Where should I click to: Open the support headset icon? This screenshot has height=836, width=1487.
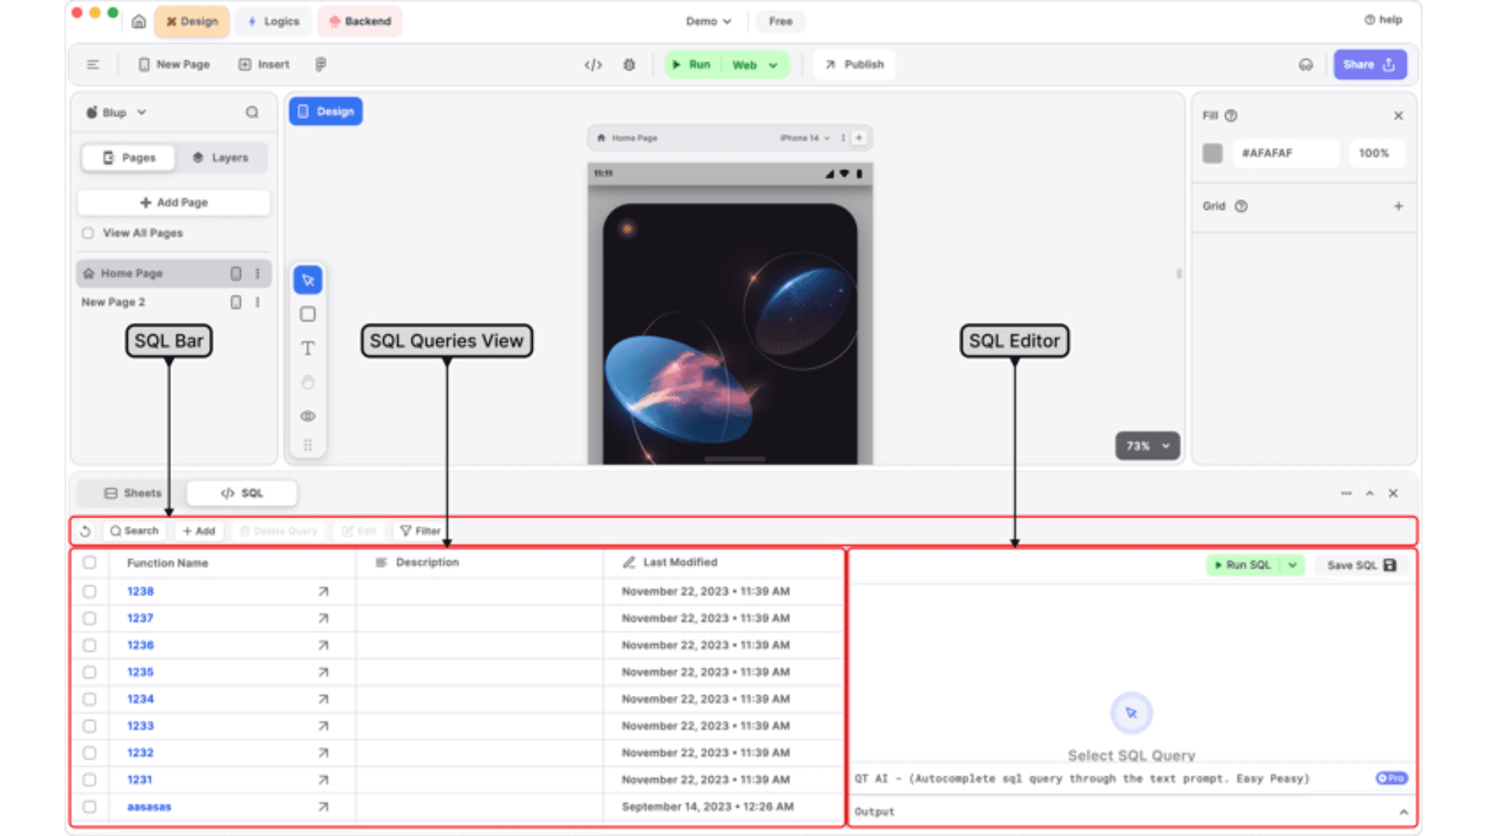pos(1306,65)
